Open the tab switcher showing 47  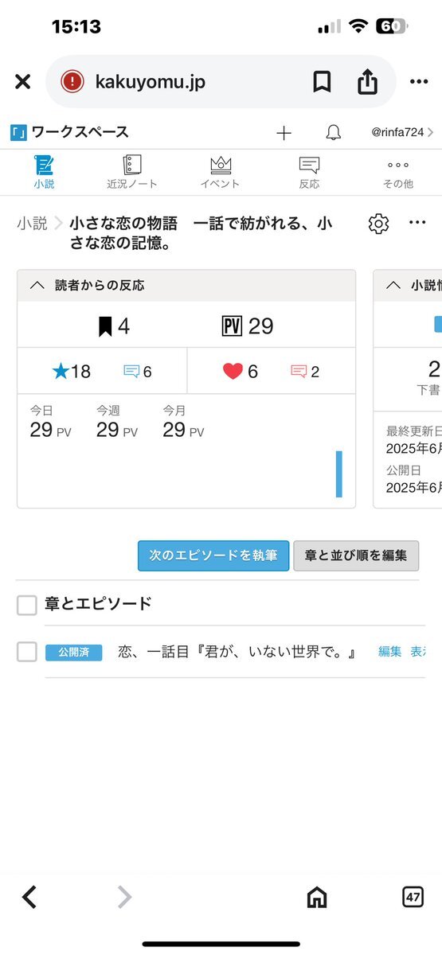tap(413, 897)
